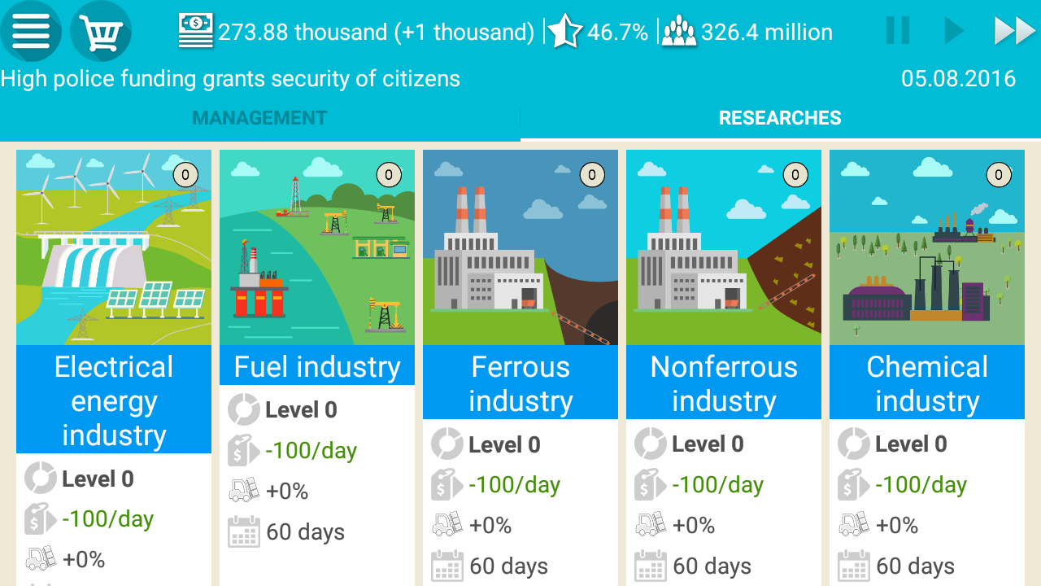Fast-forward the game speed
This screenshot has height=586, width=1041.
tap(1015, 31)
